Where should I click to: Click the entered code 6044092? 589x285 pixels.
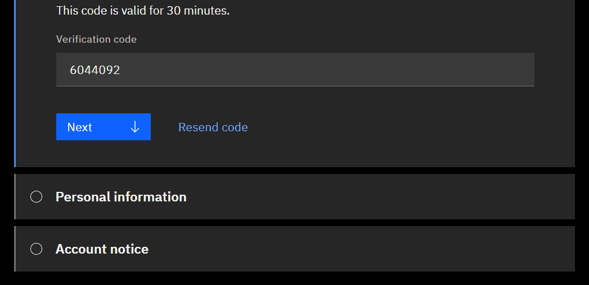(95, 70)
